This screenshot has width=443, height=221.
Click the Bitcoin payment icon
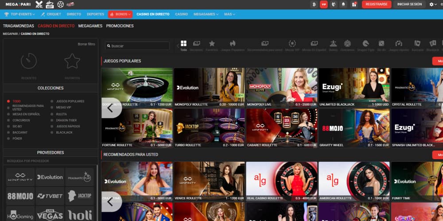click(x=314, y=4)
